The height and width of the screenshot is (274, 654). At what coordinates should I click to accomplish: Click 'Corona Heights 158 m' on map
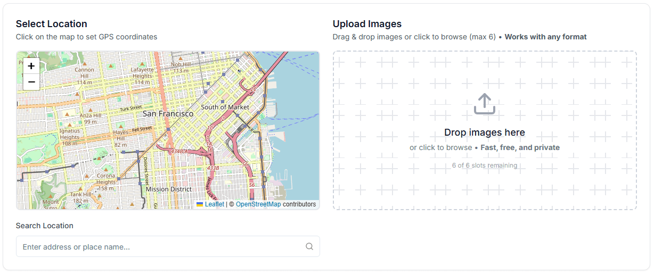pyautogui.click(x=106, y=182)
